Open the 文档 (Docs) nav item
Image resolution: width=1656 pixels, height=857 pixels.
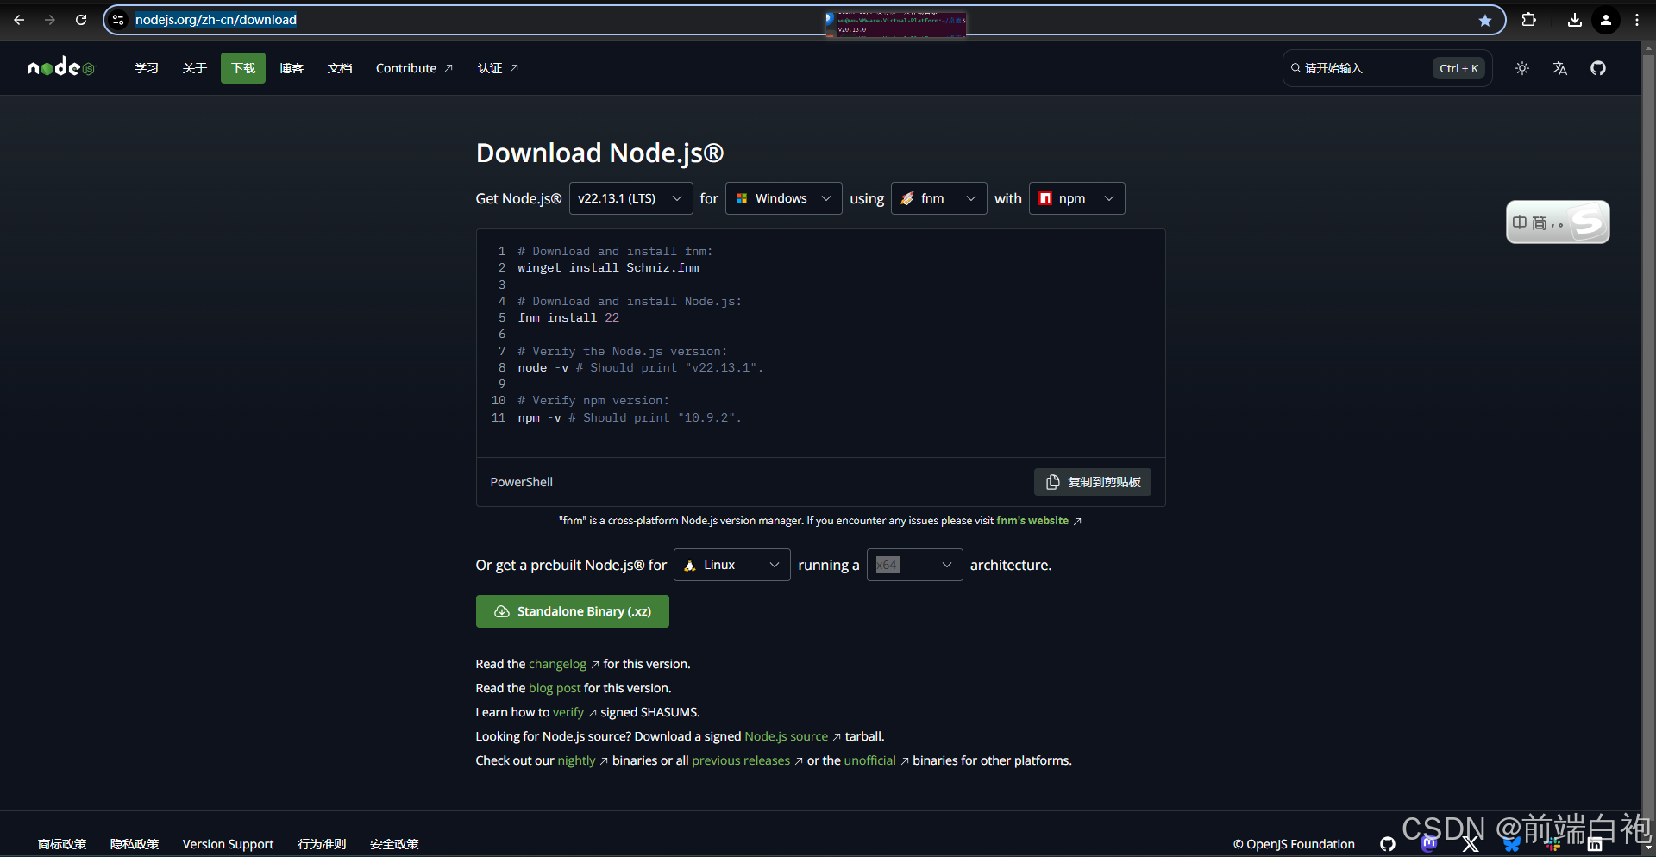tap(340, 68)
